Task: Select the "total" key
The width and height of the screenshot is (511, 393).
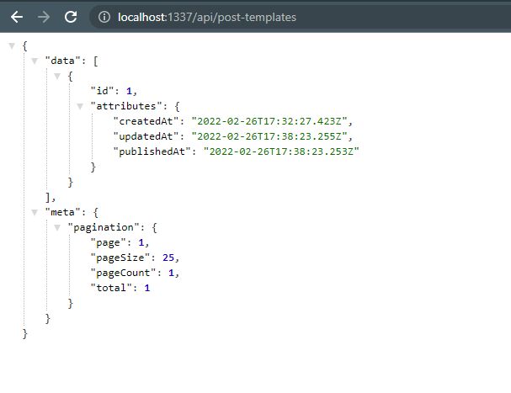Action: pyautogui.click(x=111, y=288)
